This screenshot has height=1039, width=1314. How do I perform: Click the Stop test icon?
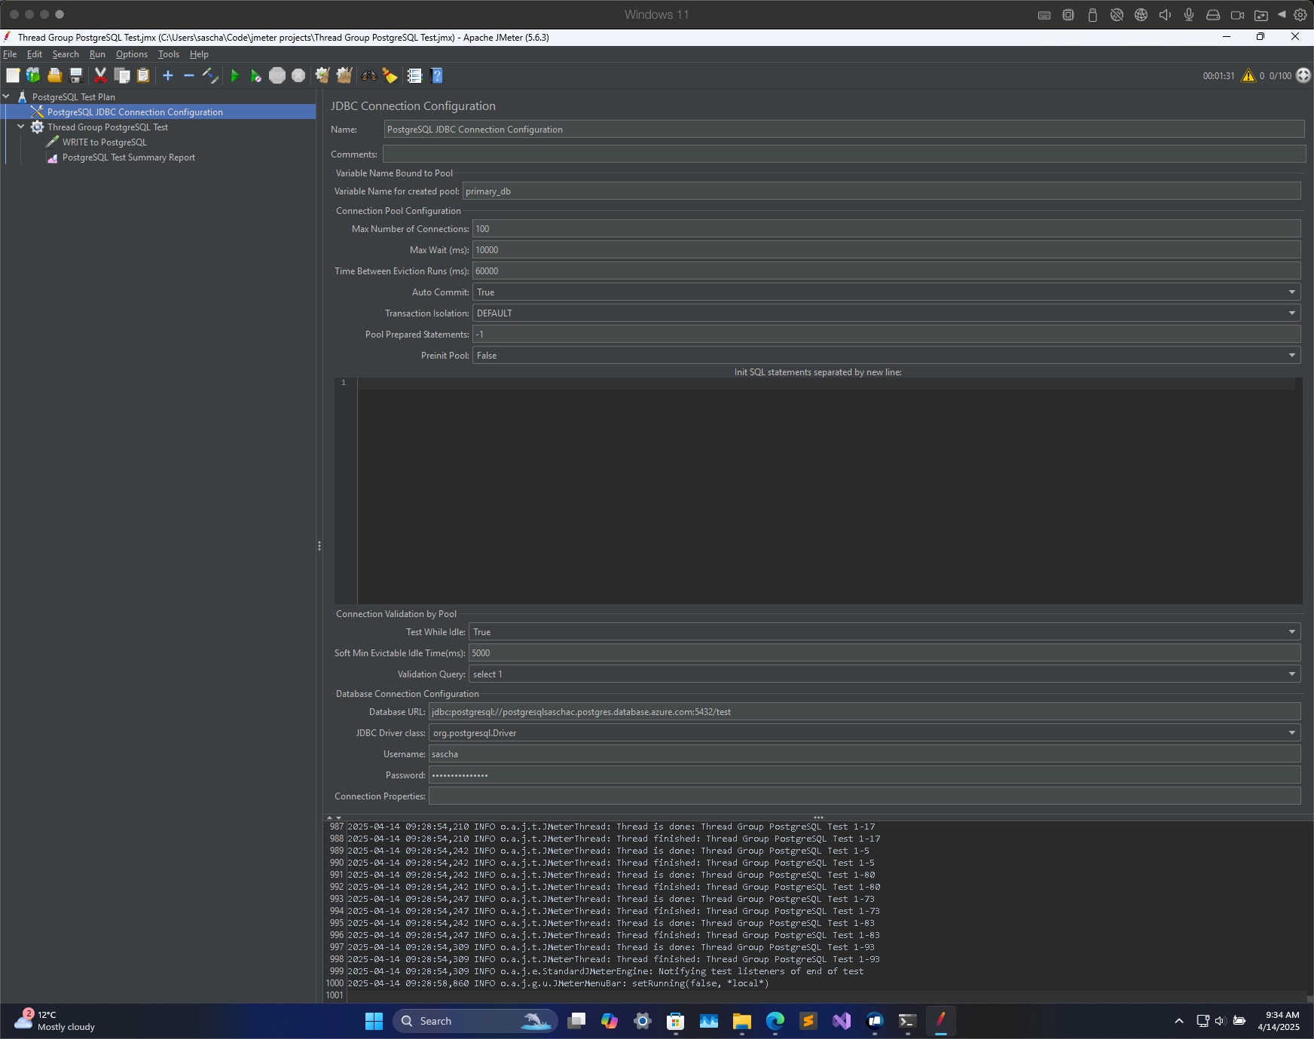(277, 75)
